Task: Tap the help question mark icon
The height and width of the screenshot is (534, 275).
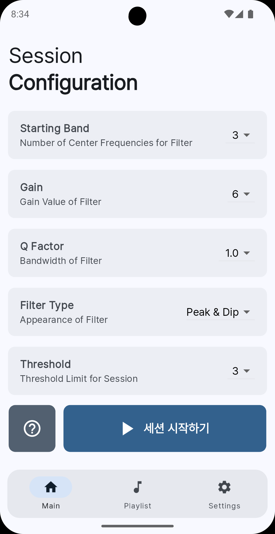Action: (32, 428)
